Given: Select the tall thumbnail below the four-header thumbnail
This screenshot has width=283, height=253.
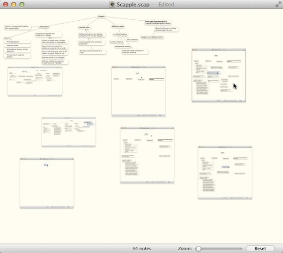Looking at the screenshot, I should 147,155.
